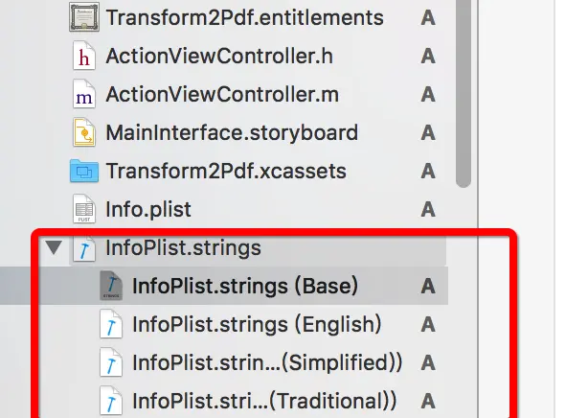This screenshot has height=418, width=588.
Task: Open InfoPlist.strings (English) file
Action: pyautogui.click(x=256, y=324)
